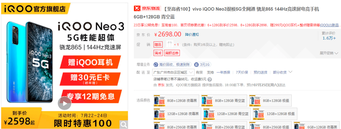Expand service list arrow after 部分收货
Screen dimensions: 341x129
pyautogui.click(x=290, y=72)
